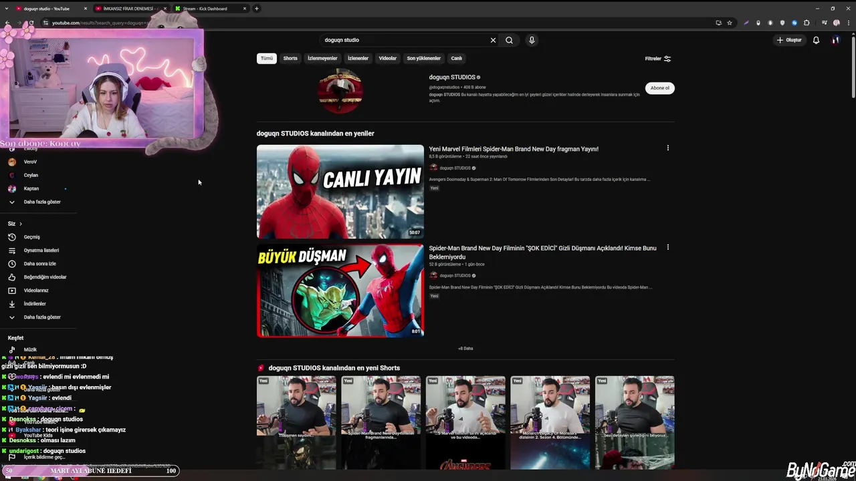This screenshot has height=481, width=856.
Task: Play the CANLI YAYIN Spider-Man thumbnail
Action: pyautogui.click(x=340, y=192)
